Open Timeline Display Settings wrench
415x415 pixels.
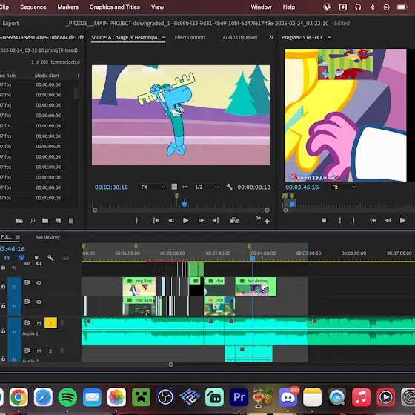tap(50, 258)
